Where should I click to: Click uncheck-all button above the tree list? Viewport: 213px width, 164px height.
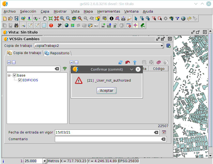coord(14,62)
